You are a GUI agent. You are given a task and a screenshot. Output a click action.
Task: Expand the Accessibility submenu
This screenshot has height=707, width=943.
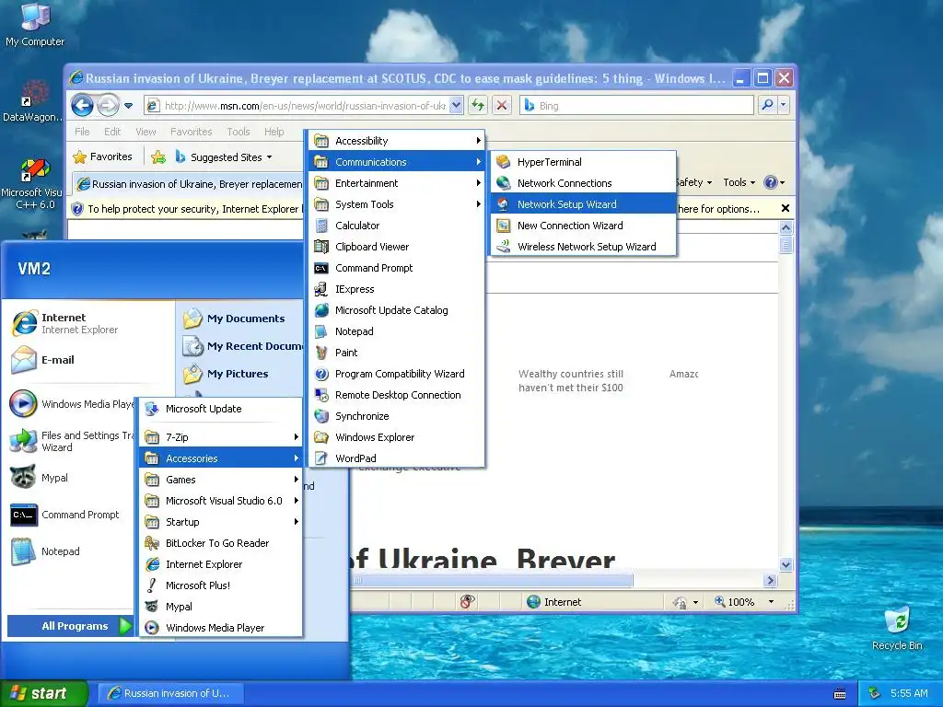397,141
